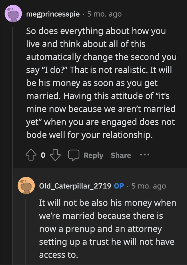Screen dimensions: 187x265
Task: Click Old_Caterpillar_2719's avatar
Action: [26, 185]
